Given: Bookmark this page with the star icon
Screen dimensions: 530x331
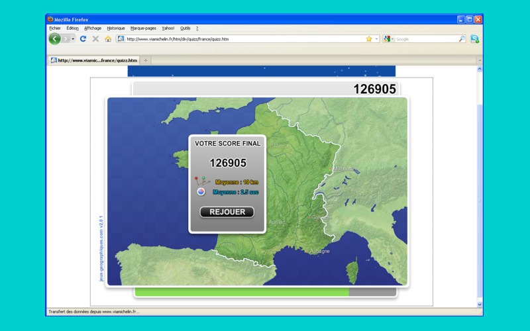Looking at the screenshot, I should (369, 39).
